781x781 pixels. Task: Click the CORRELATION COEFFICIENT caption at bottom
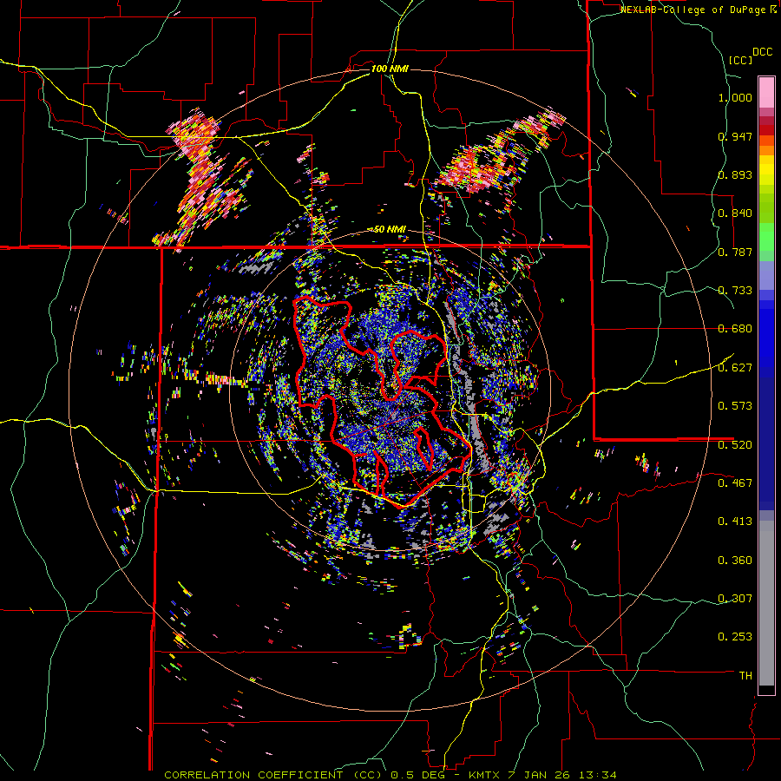(390, 775)
